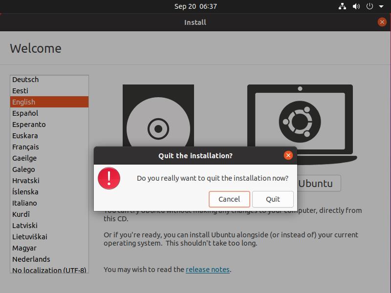Select the highlighted English language
The width and height of the screenshot is (391, 293).
coord(49,102)
